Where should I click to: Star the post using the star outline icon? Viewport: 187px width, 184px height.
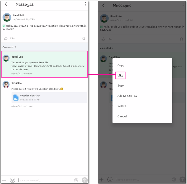(x=84, y=38)
